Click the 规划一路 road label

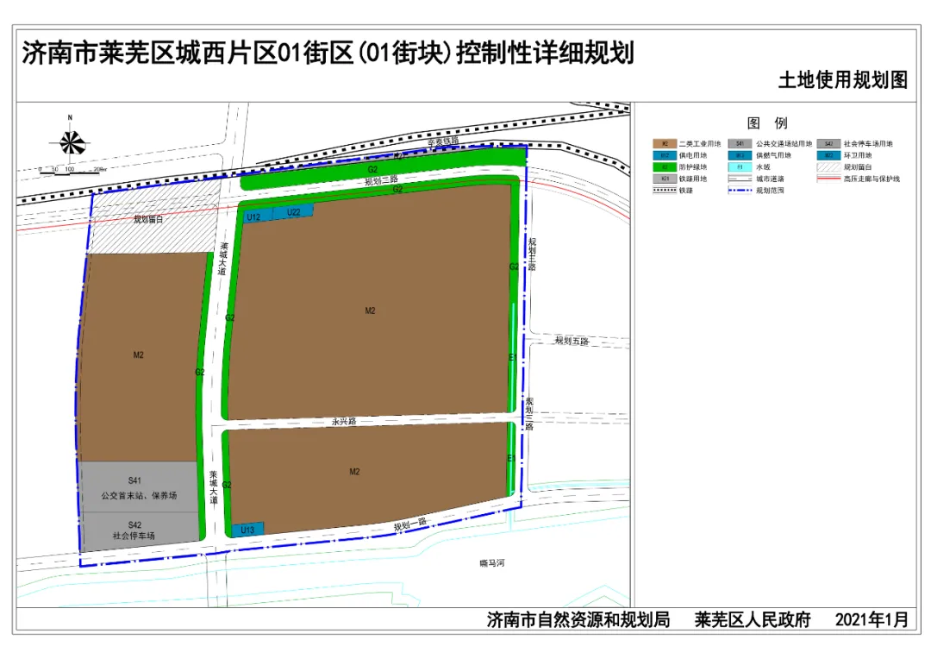[410, 524]
